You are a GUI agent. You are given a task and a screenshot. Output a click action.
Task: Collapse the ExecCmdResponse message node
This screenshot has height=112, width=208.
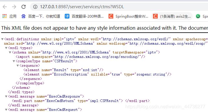[x=6, y=96]
